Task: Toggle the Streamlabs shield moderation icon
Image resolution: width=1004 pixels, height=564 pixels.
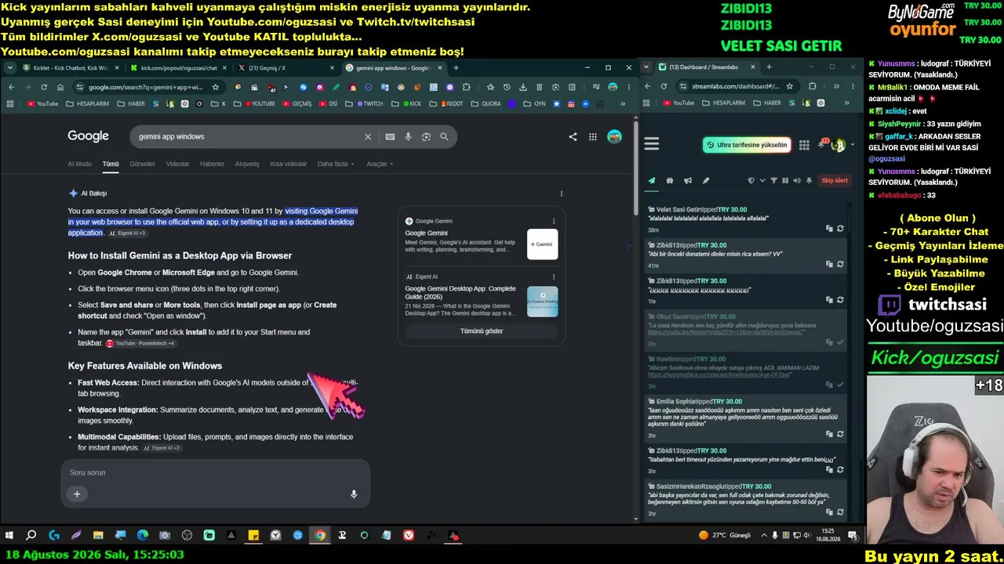Action: [751, 180]
